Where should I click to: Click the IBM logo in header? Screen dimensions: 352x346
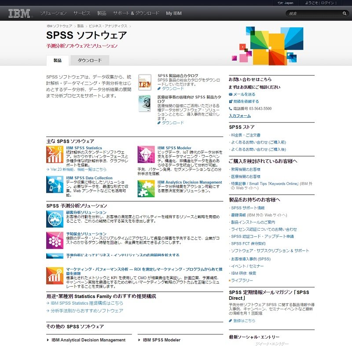[19, 13]
